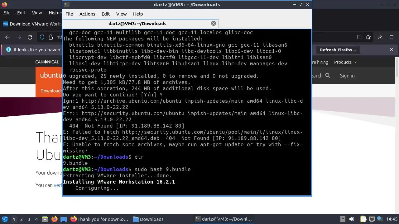The image size is (399, 224).
Task: Click the Canonical logo link
Action: [47, 62]
